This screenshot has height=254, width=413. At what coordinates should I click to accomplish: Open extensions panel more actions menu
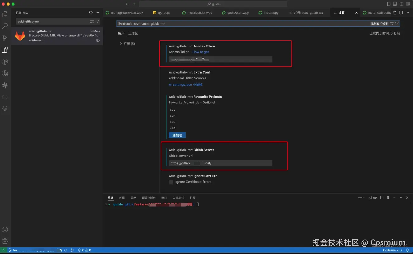pos(98,13)
